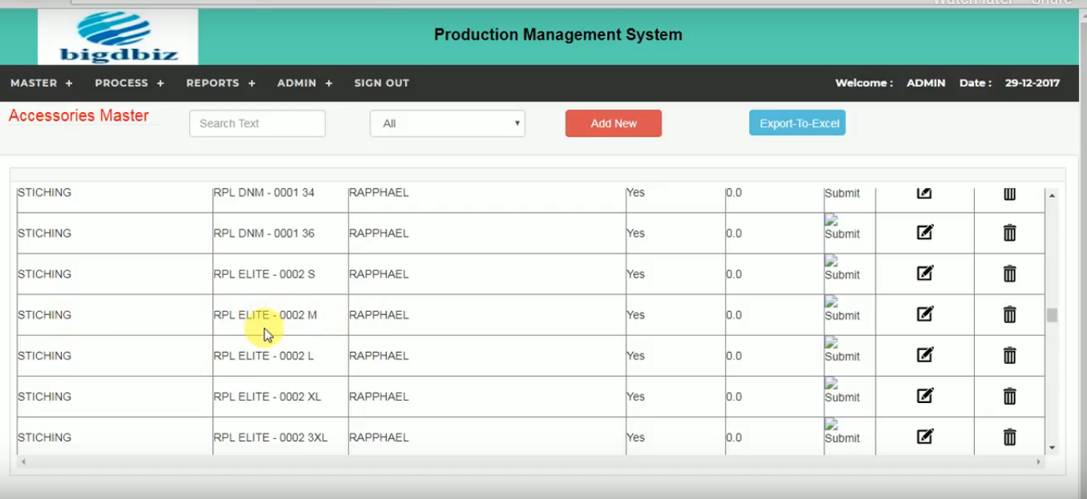Viewport: 1087px width, 499px height.
Task: Expand the MASTER menu
Action: point(42,83)
